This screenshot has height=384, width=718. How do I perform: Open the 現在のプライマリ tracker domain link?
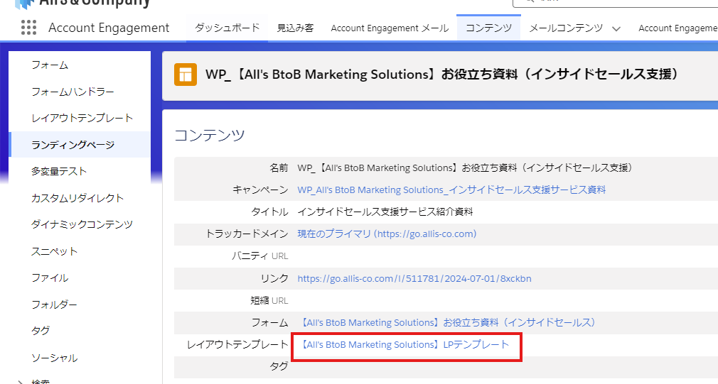[x=387, y=234]
